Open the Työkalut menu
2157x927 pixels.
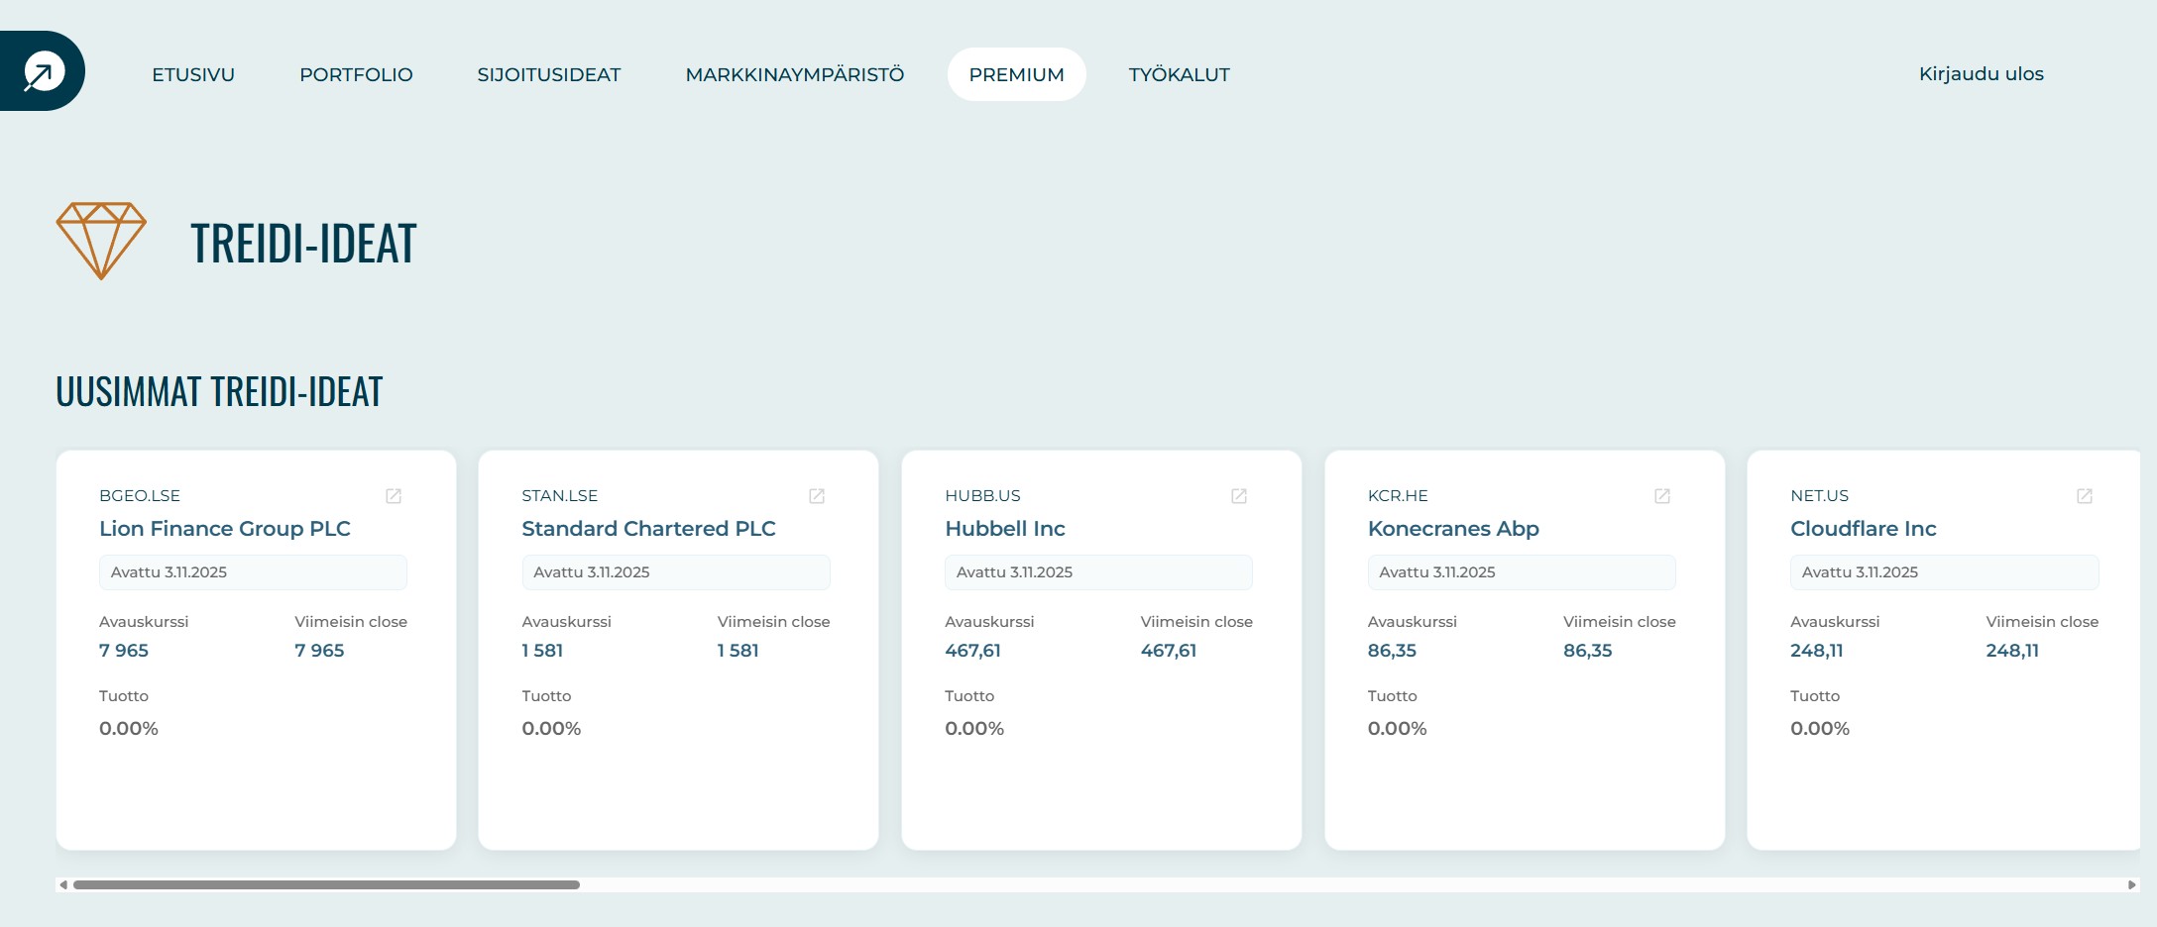pos(1179,74)
